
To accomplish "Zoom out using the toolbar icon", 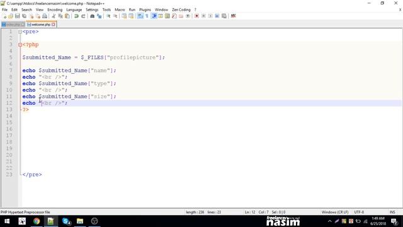I will (115, 16).
